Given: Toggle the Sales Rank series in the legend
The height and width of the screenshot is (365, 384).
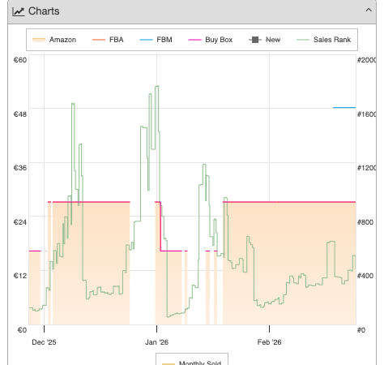Looking at the screenshot, I should (323, 40).
